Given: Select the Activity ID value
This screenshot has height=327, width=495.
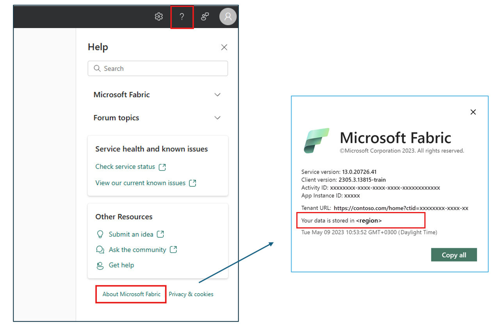Looking at the screenshot, I should click(x=385, y=188).
